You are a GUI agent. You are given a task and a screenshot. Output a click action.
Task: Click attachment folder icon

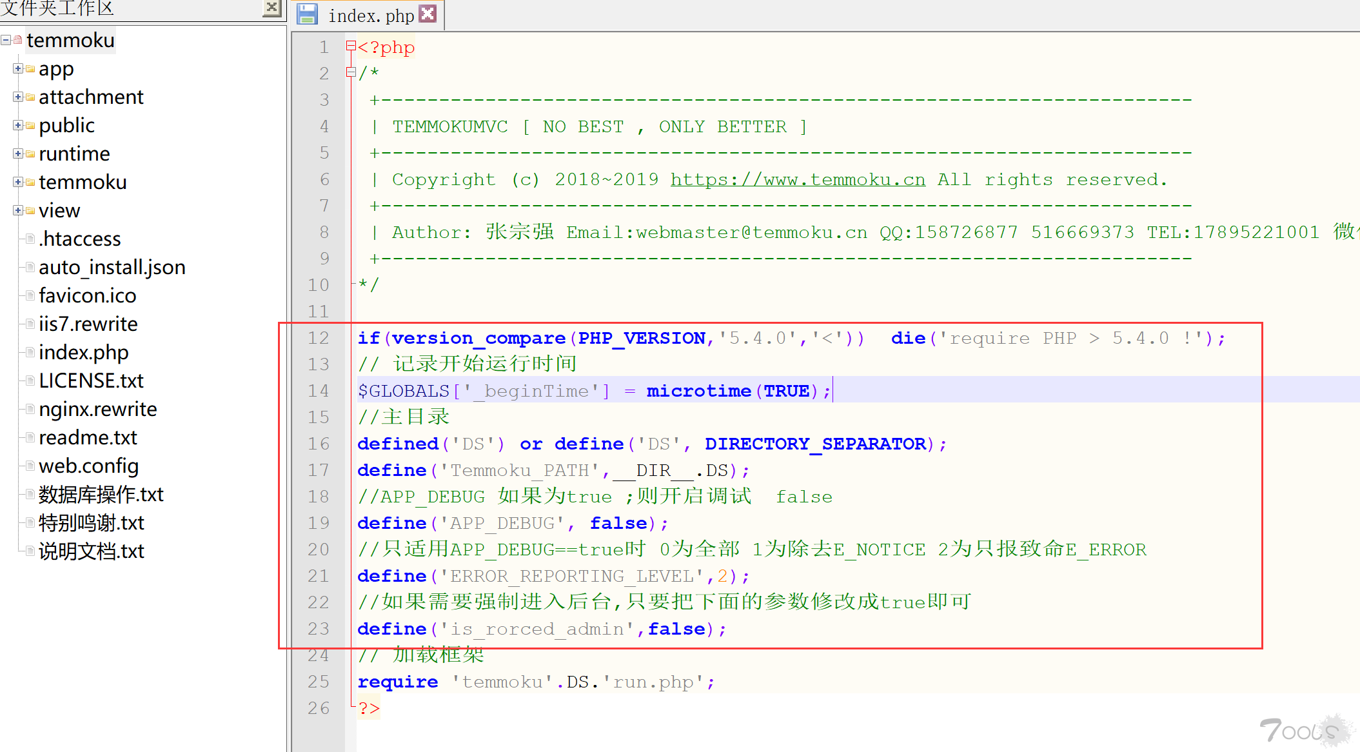(x=30, y=97)
